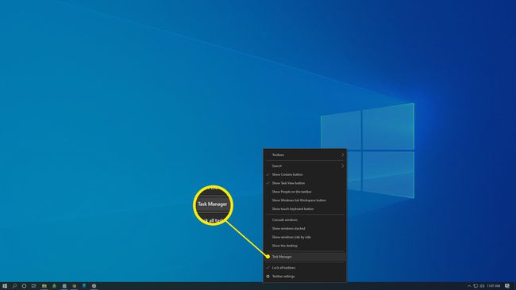Viewport: 516px width, 290px height.
Task: Open Task Manager from the context menu
Action: click(x=305, y=257)
